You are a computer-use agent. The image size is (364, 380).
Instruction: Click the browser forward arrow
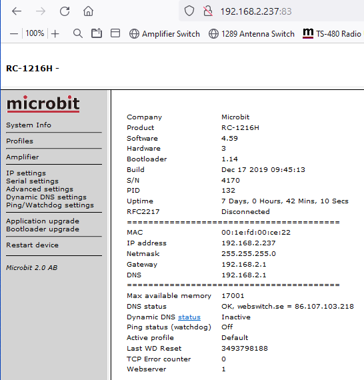pyautogui.click(x=40, y=11)
